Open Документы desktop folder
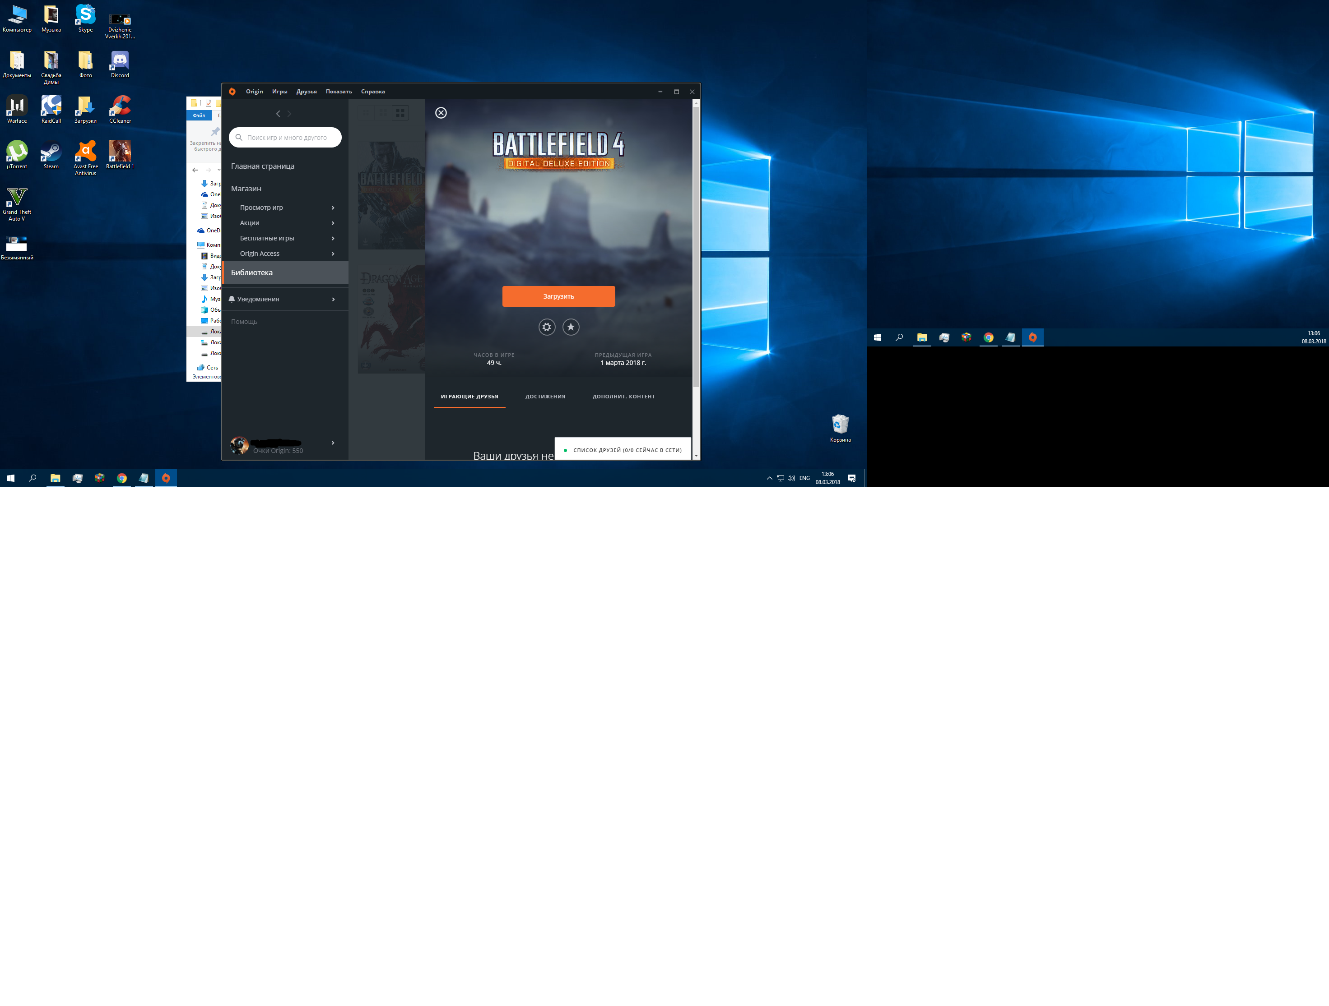Screen dimensions: 1329x1006 click(17, 64)
